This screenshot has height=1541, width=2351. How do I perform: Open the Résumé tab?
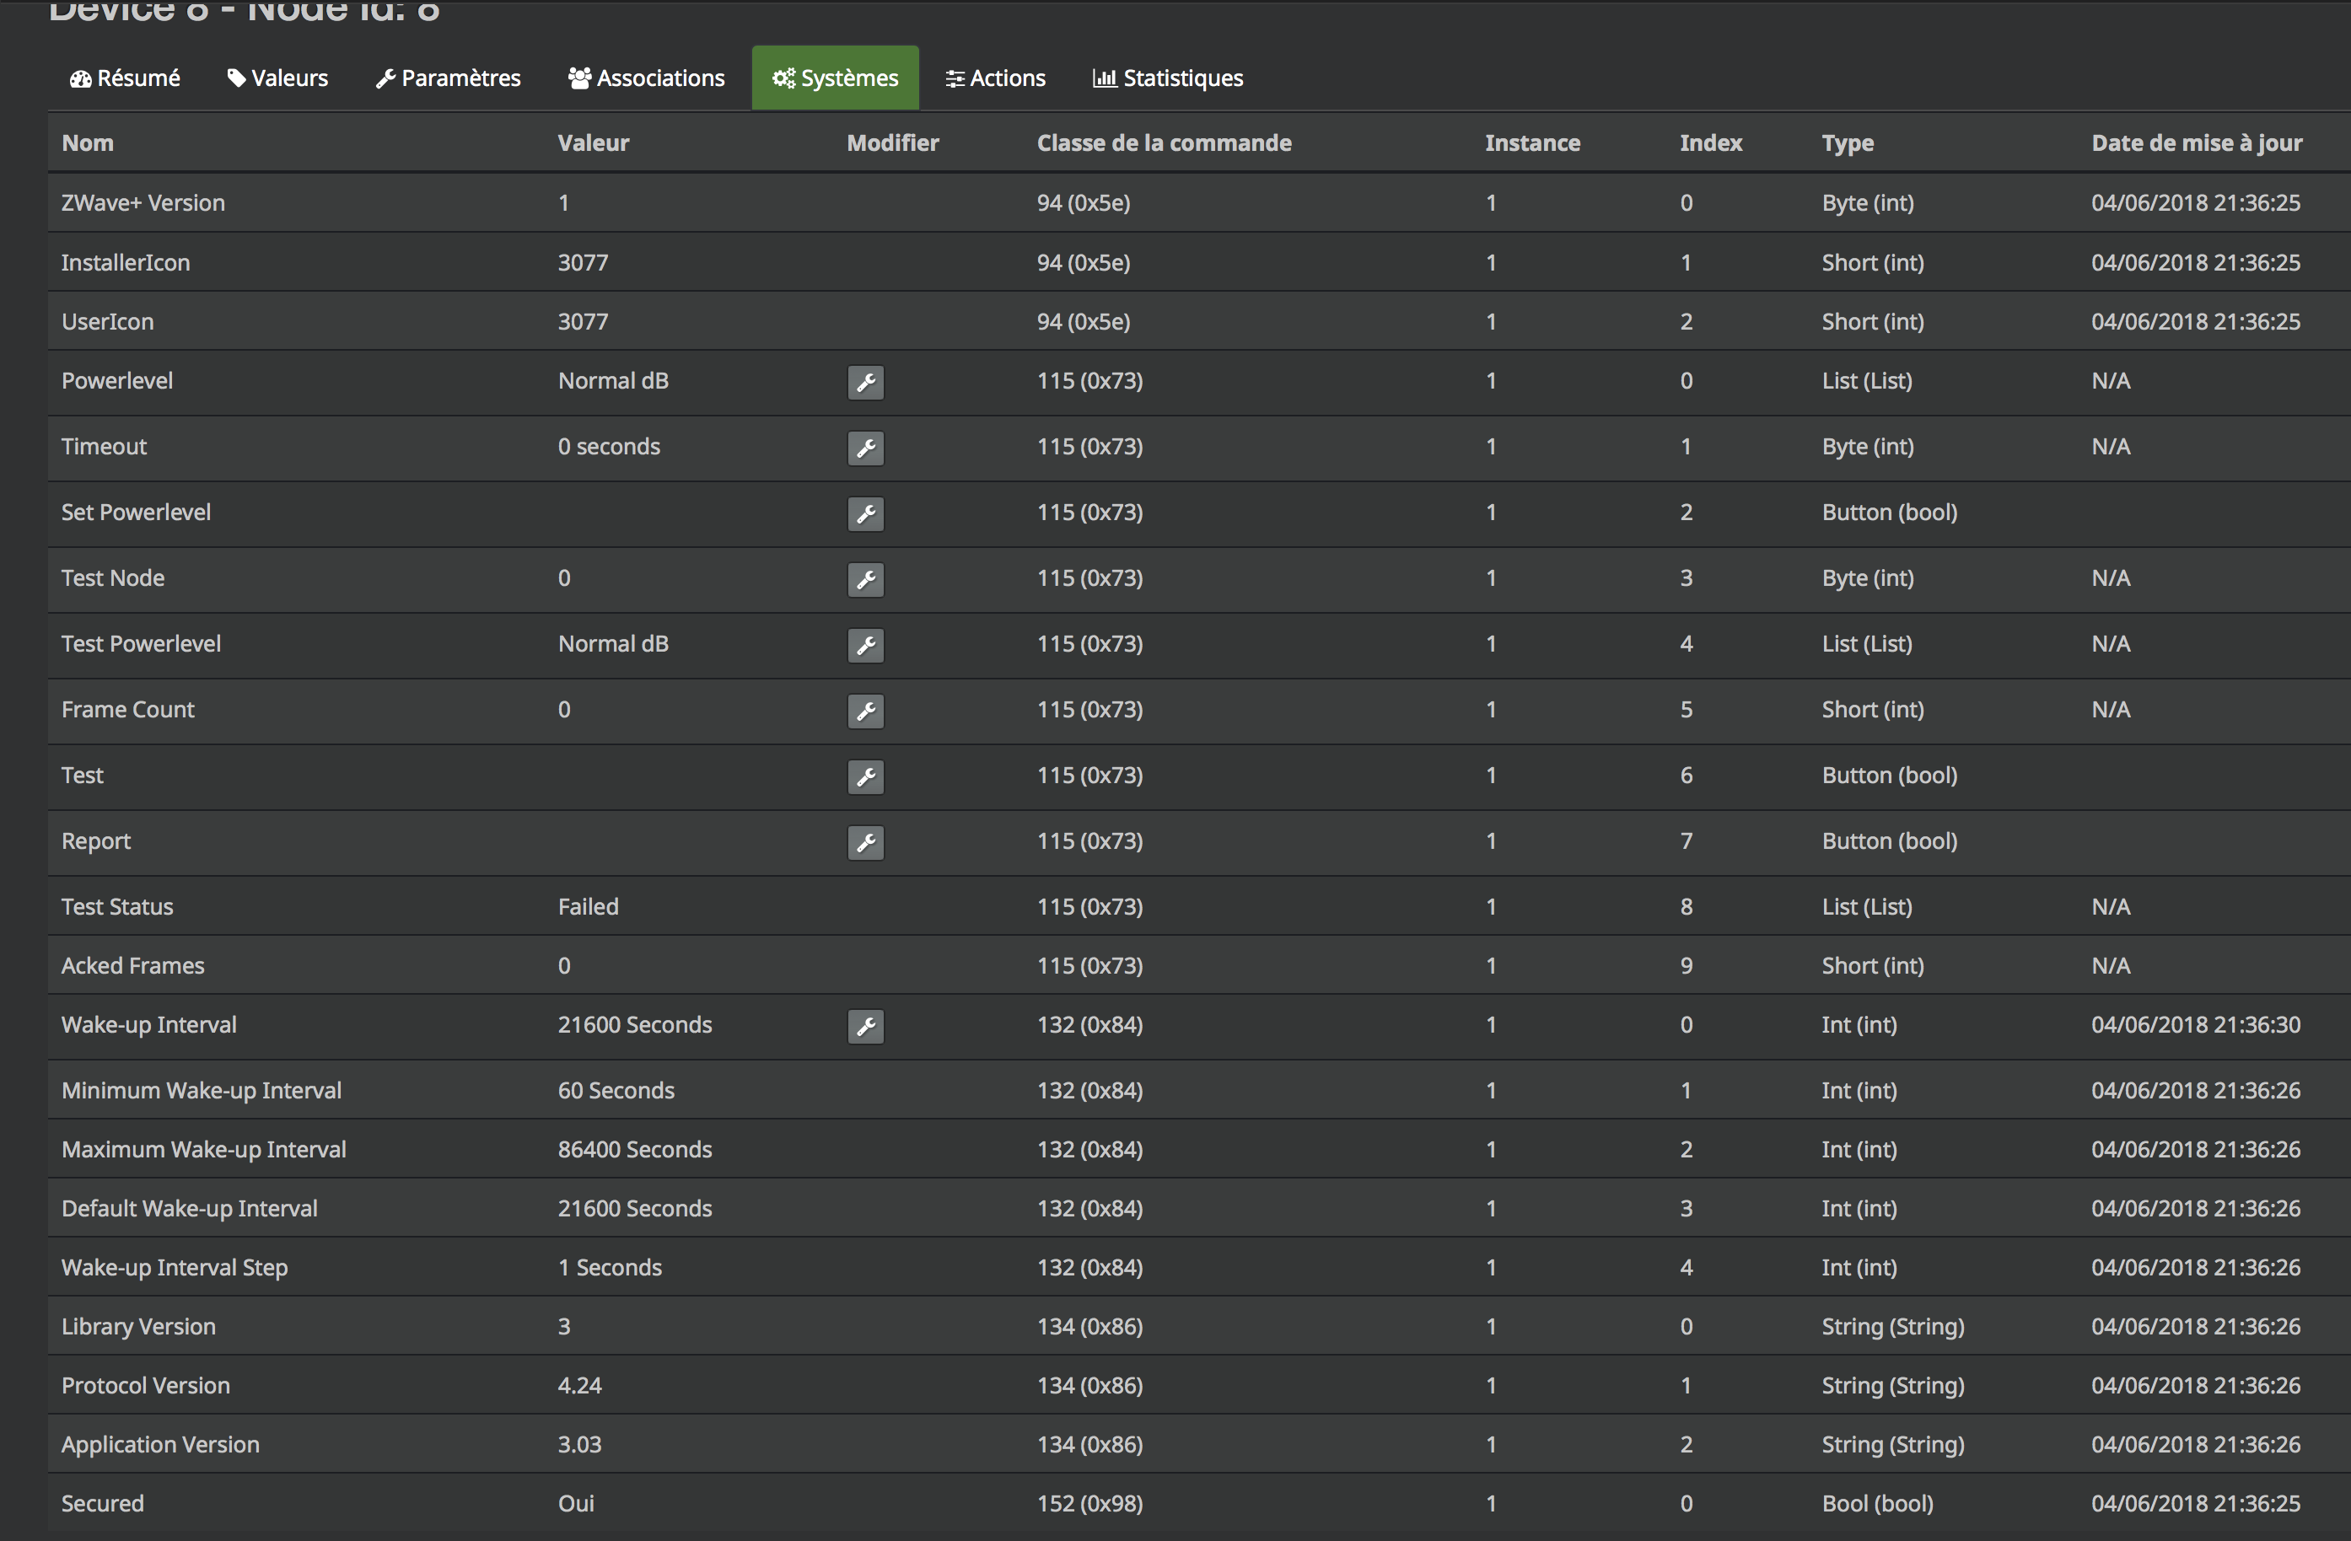[x=126, y=78]
